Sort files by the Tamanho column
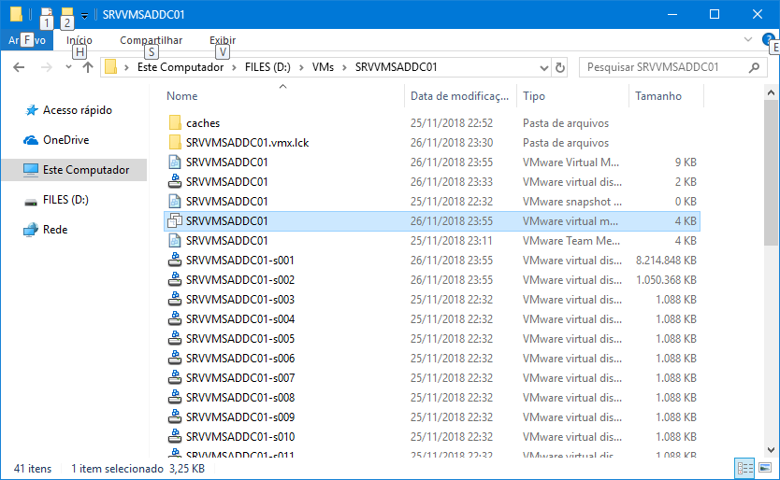 (x=658, y=96)
